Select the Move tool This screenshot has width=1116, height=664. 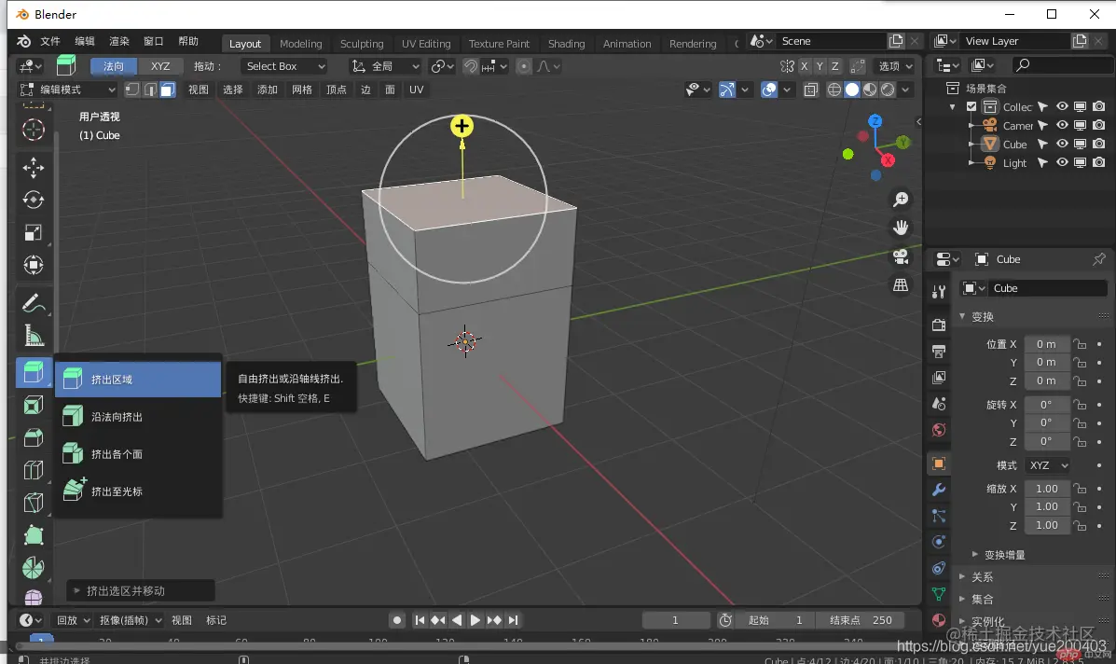(34, 168)
